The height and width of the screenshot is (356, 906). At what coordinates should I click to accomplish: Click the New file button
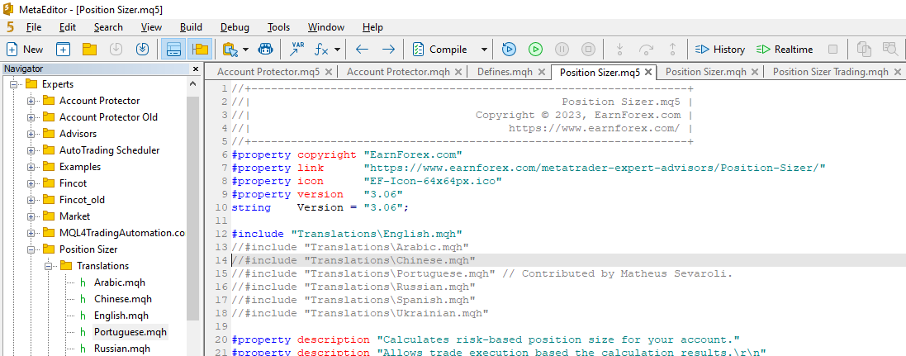point(26,50)
